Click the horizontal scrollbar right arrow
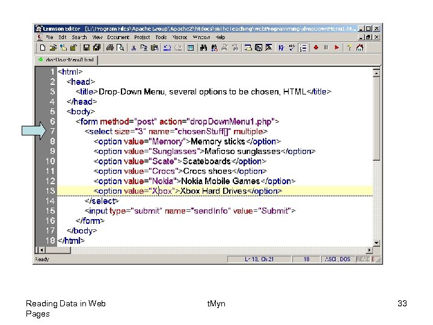433x325 pixels. click(x=369, y=250)
